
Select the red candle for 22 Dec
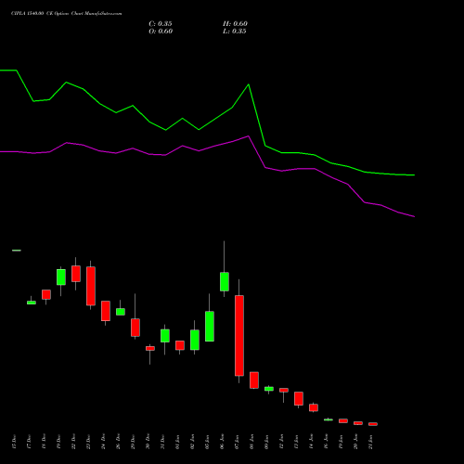tap(76, 274)
